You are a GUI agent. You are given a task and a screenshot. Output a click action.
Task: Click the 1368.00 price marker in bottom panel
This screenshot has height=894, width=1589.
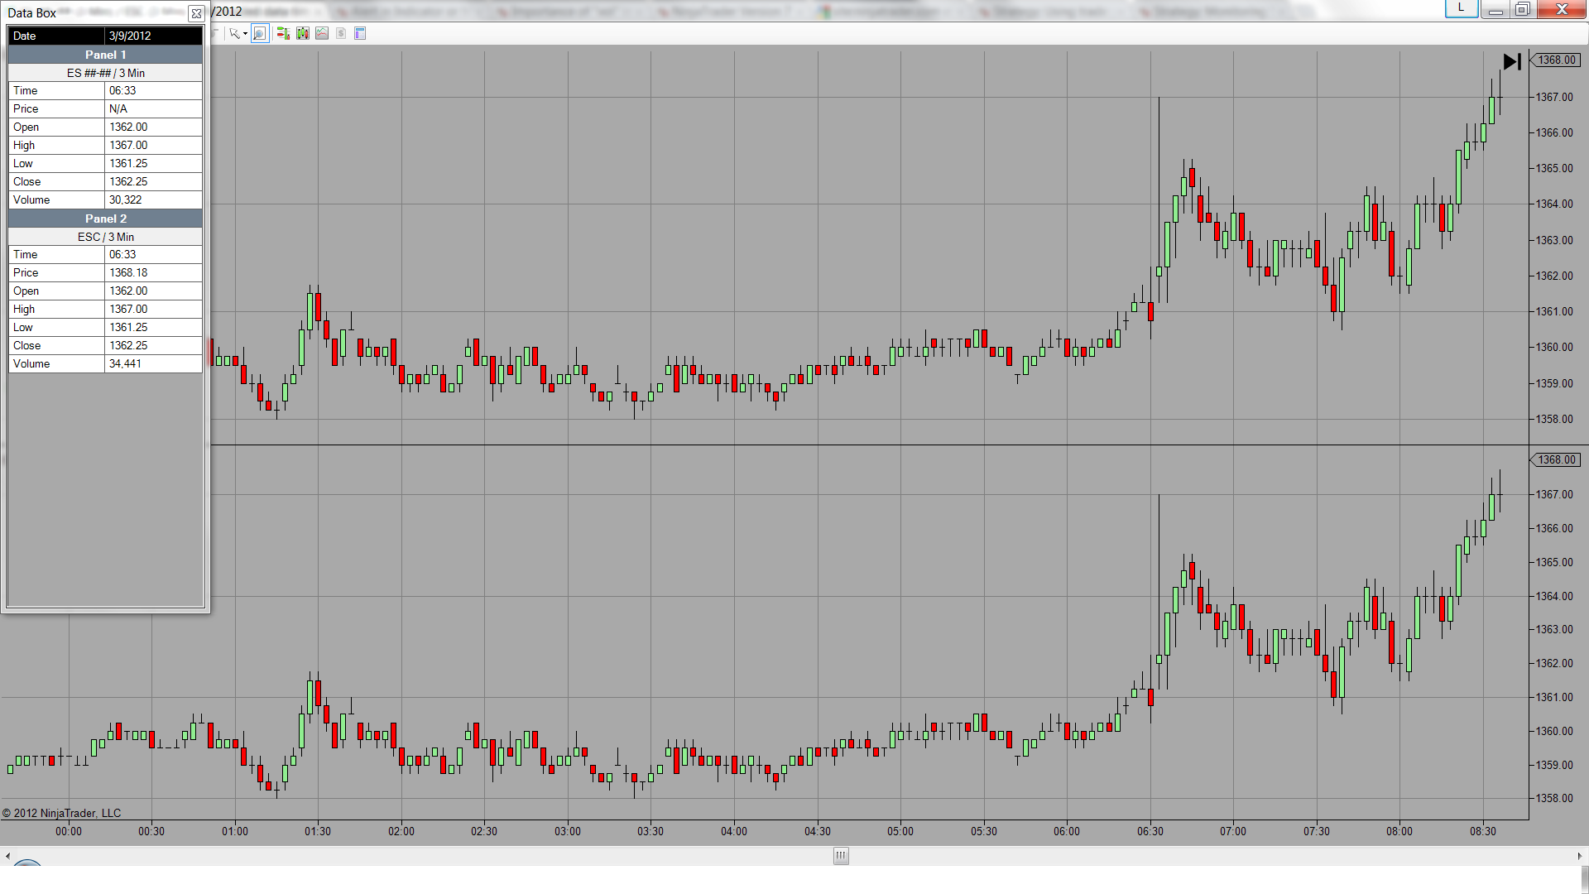tap(1556, 460)
